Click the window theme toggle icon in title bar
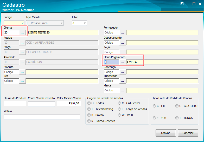This screenshot has width=204, height=142. [x=182, y=4]
